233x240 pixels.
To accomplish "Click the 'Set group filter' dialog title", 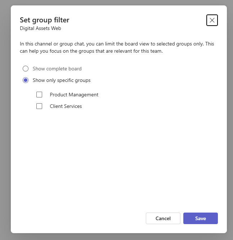I will click(44, 20).
